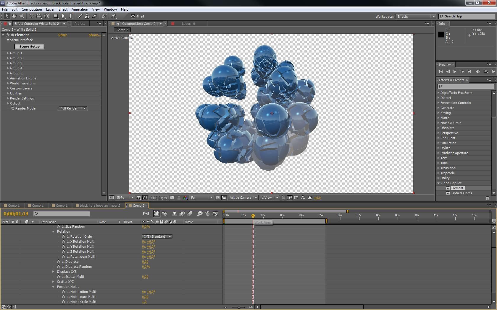Select the Zoom tool
497x310 pixels.
coord(22,16)
